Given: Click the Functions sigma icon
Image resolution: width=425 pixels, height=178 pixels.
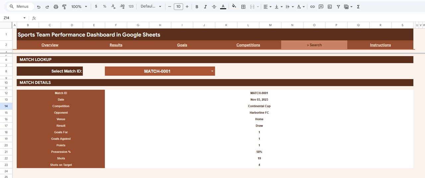Looking at the screenshot, I should (x=358, y=7).
